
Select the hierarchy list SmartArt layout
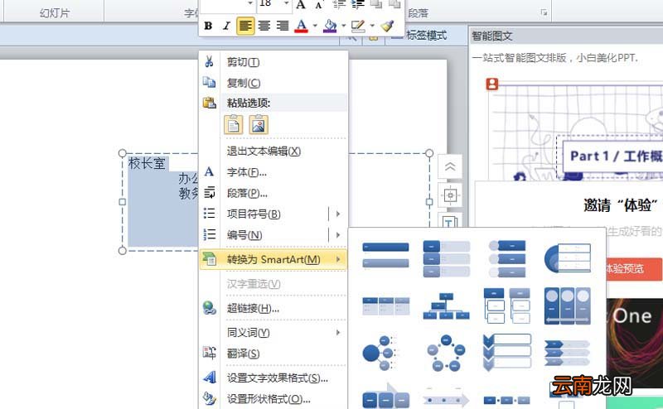click(507, 306)
